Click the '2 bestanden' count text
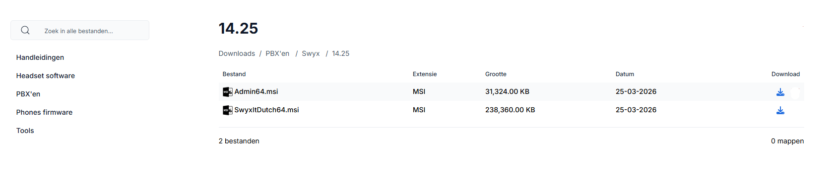This screenshot has height=178, width=836. (239, 141)
